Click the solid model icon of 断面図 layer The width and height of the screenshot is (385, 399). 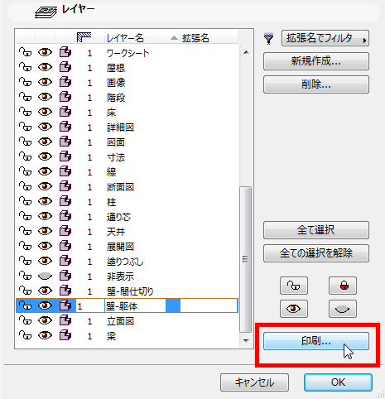pyautogui.click(x=65, y=186)
